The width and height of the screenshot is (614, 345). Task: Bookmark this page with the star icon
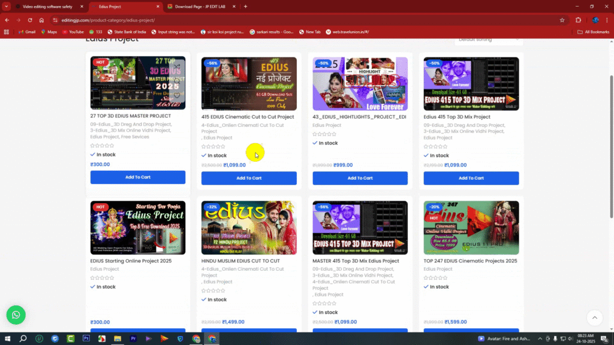coord(562,20)
